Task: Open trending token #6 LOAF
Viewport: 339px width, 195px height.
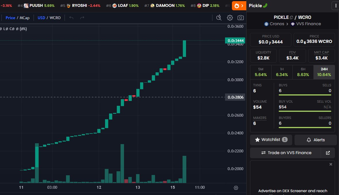Action: pyautogui.click(x=122, y=6)
